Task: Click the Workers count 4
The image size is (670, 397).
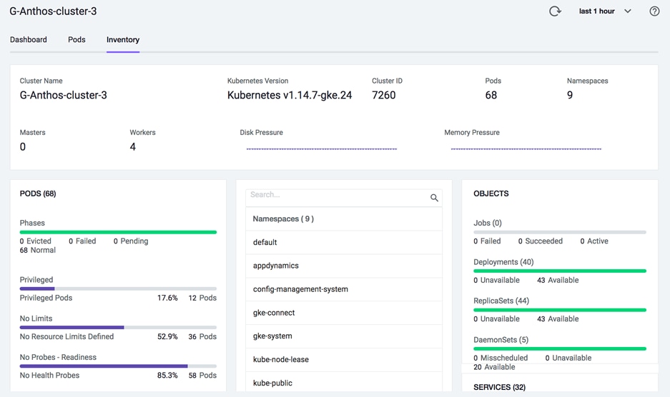Action: [133, 147]
